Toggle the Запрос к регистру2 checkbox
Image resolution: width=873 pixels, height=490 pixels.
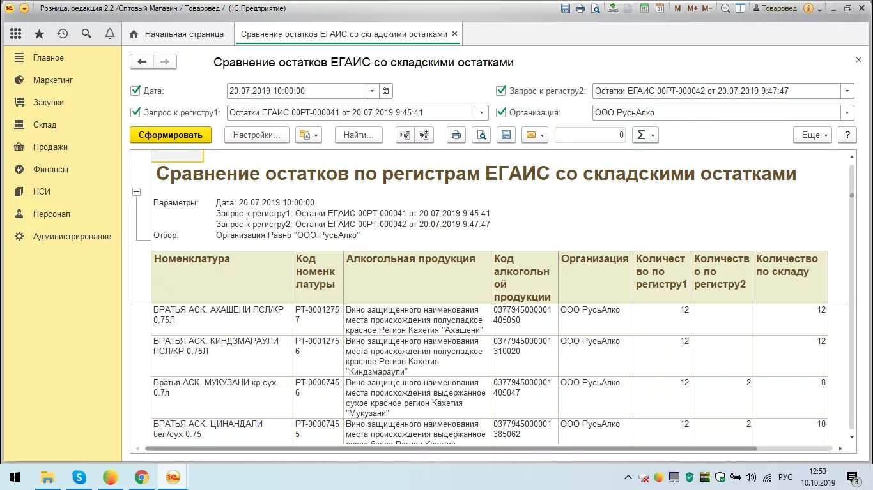point(501,91)
